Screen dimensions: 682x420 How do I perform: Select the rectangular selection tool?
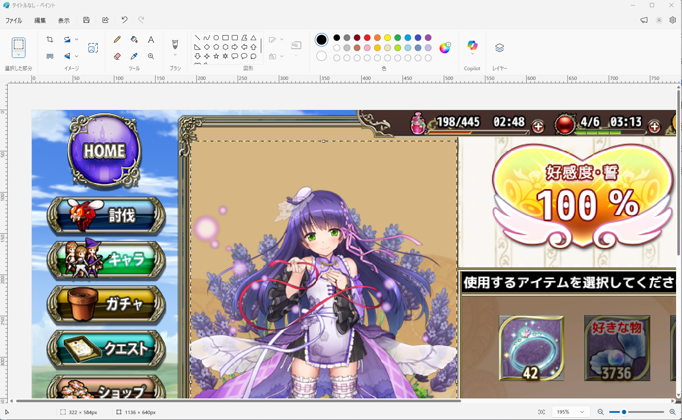[x=19, y=44]
